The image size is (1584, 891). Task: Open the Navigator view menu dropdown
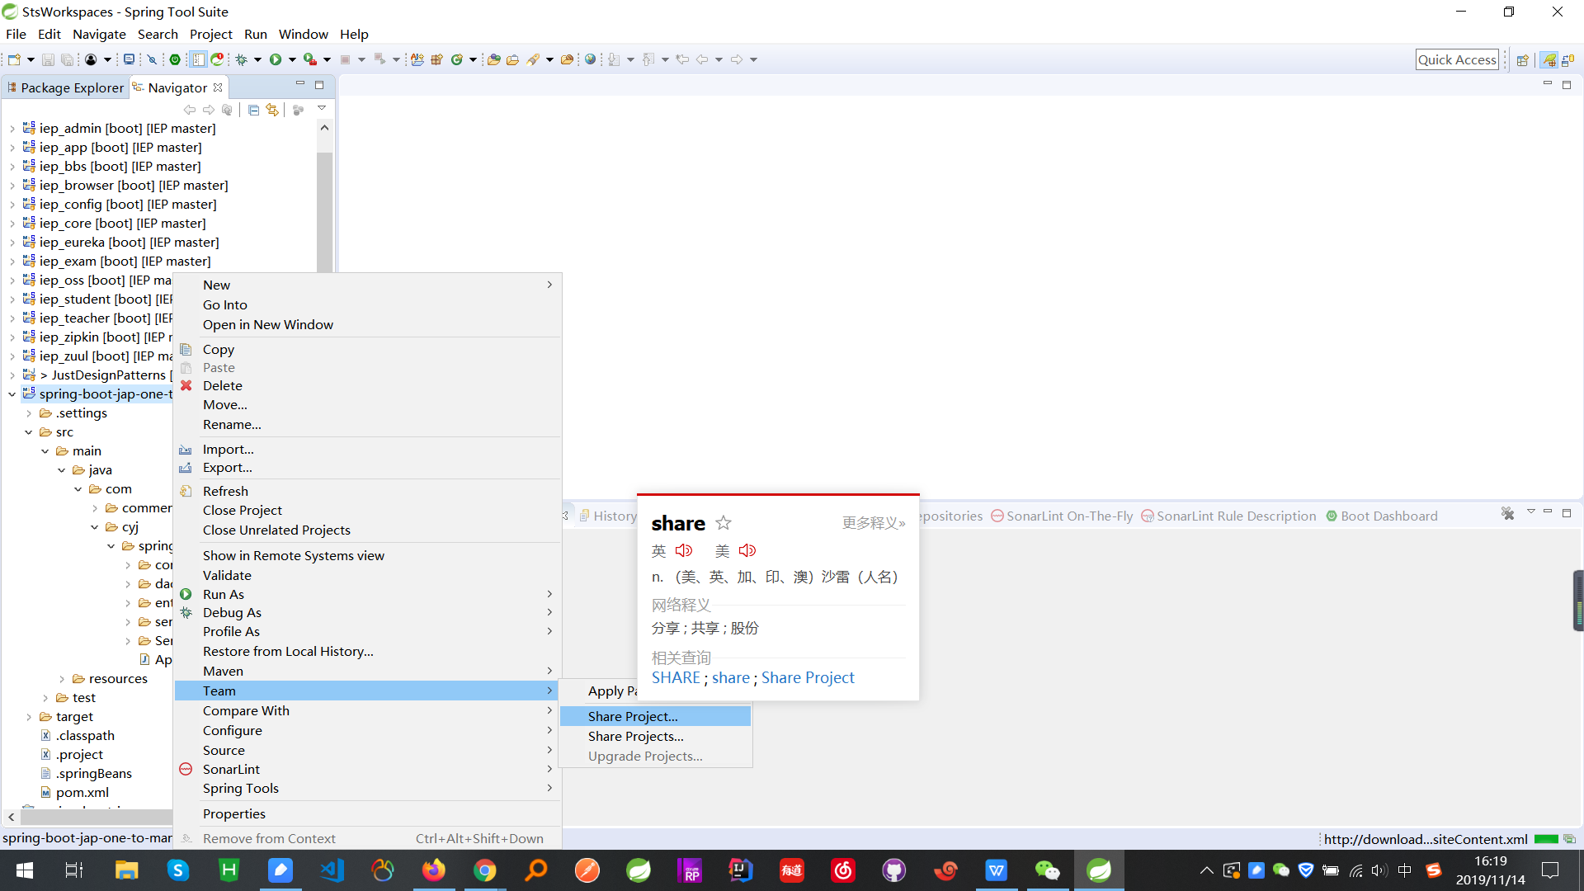click(322, 107)
